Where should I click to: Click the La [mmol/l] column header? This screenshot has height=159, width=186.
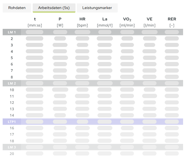click(x=105, y=22)
